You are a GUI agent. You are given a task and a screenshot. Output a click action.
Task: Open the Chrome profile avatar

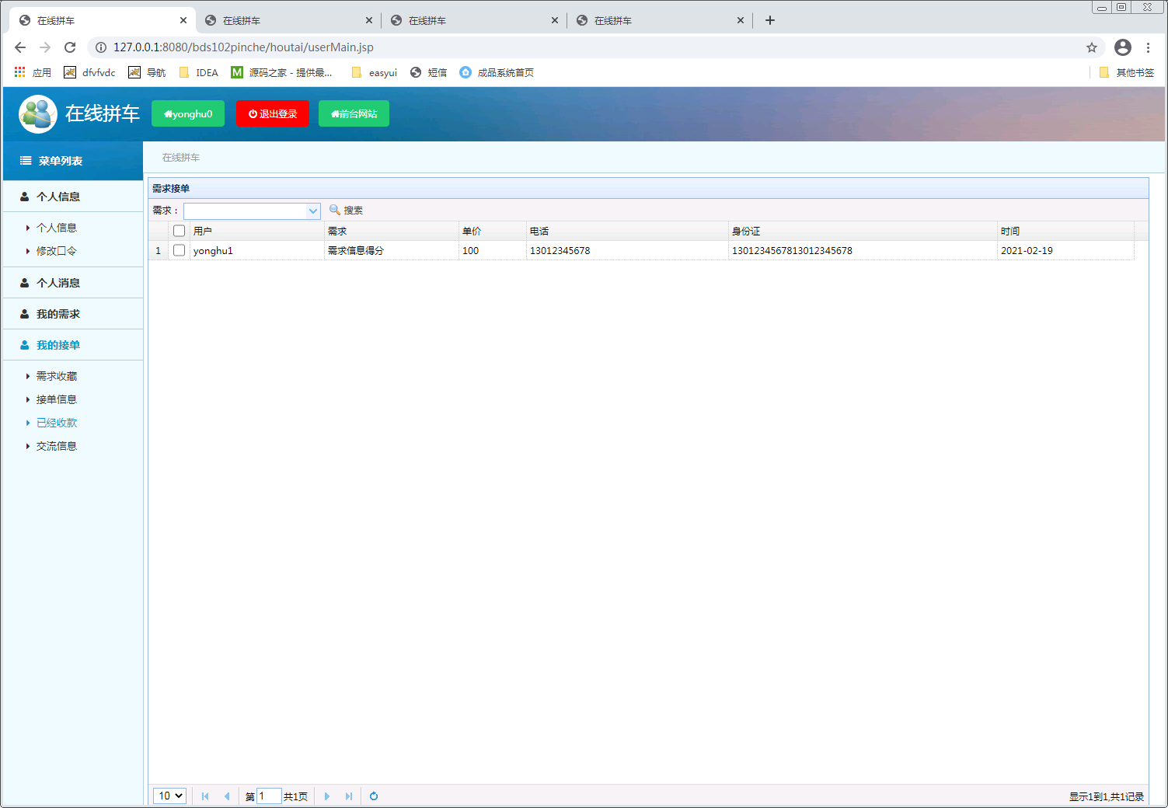click(x=1123, y=47)
